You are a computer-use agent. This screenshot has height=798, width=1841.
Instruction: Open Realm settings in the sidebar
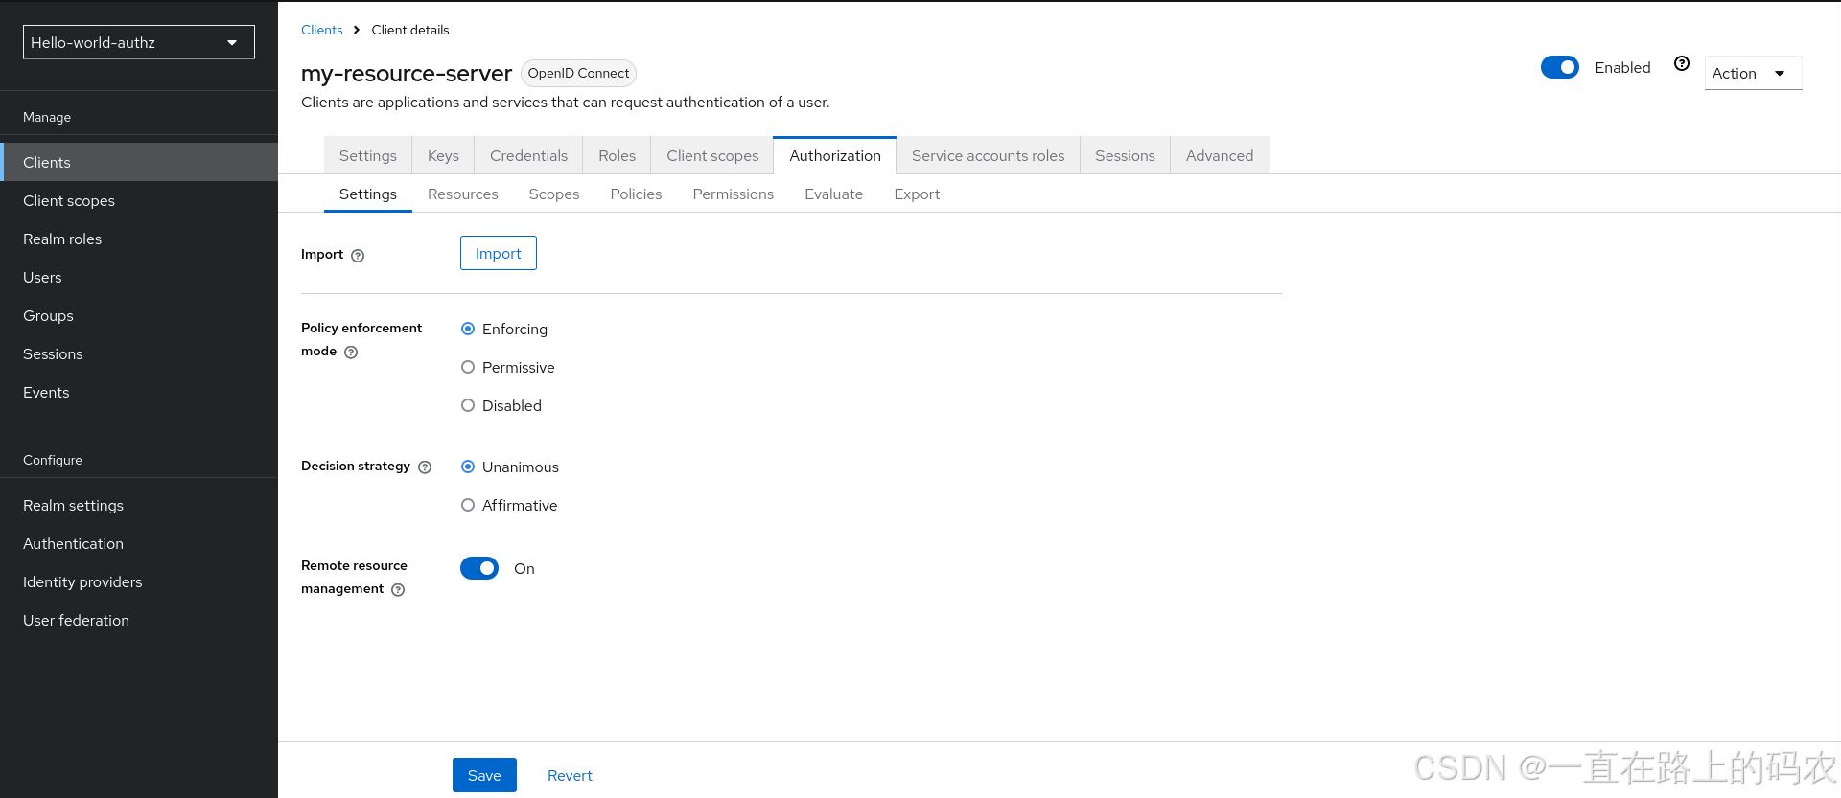click(x=139, y=505)
